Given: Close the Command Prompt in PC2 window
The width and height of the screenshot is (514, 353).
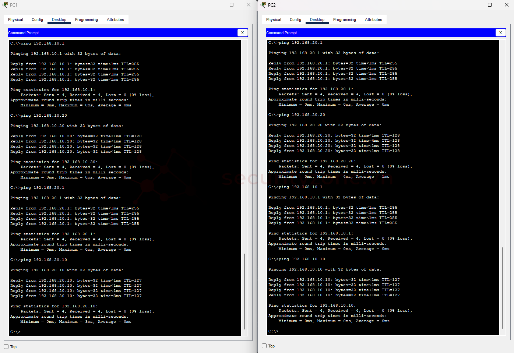Looking at the screenshot, I should coord(500,33).
